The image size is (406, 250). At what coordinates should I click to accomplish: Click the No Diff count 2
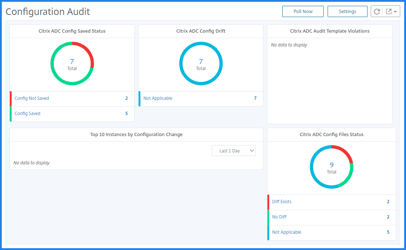[388, 217]
